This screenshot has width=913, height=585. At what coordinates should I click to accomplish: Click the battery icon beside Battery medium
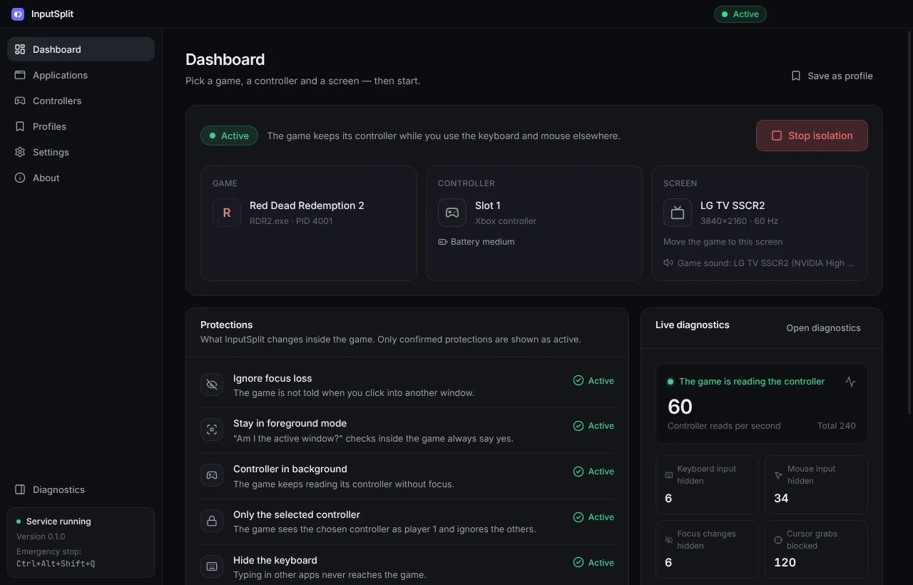click(x=442, y=242)
